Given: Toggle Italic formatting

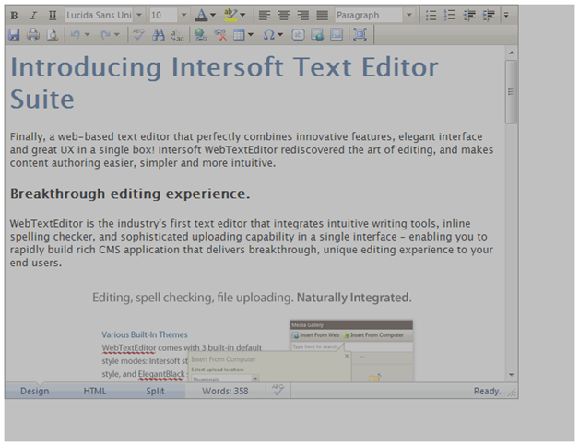Looking at the screenshot, I should click(32, 16).
